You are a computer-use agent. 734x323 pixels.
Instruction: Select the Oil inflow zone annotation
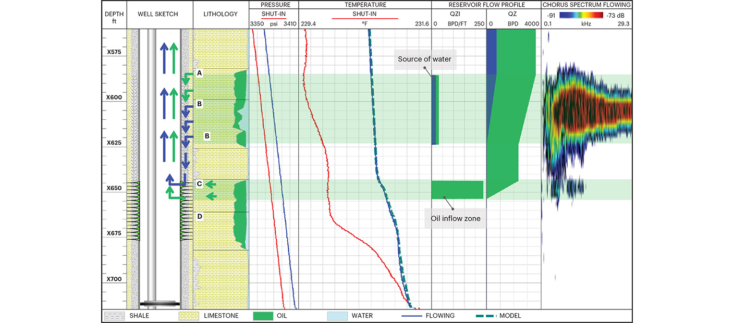(456, 218)
